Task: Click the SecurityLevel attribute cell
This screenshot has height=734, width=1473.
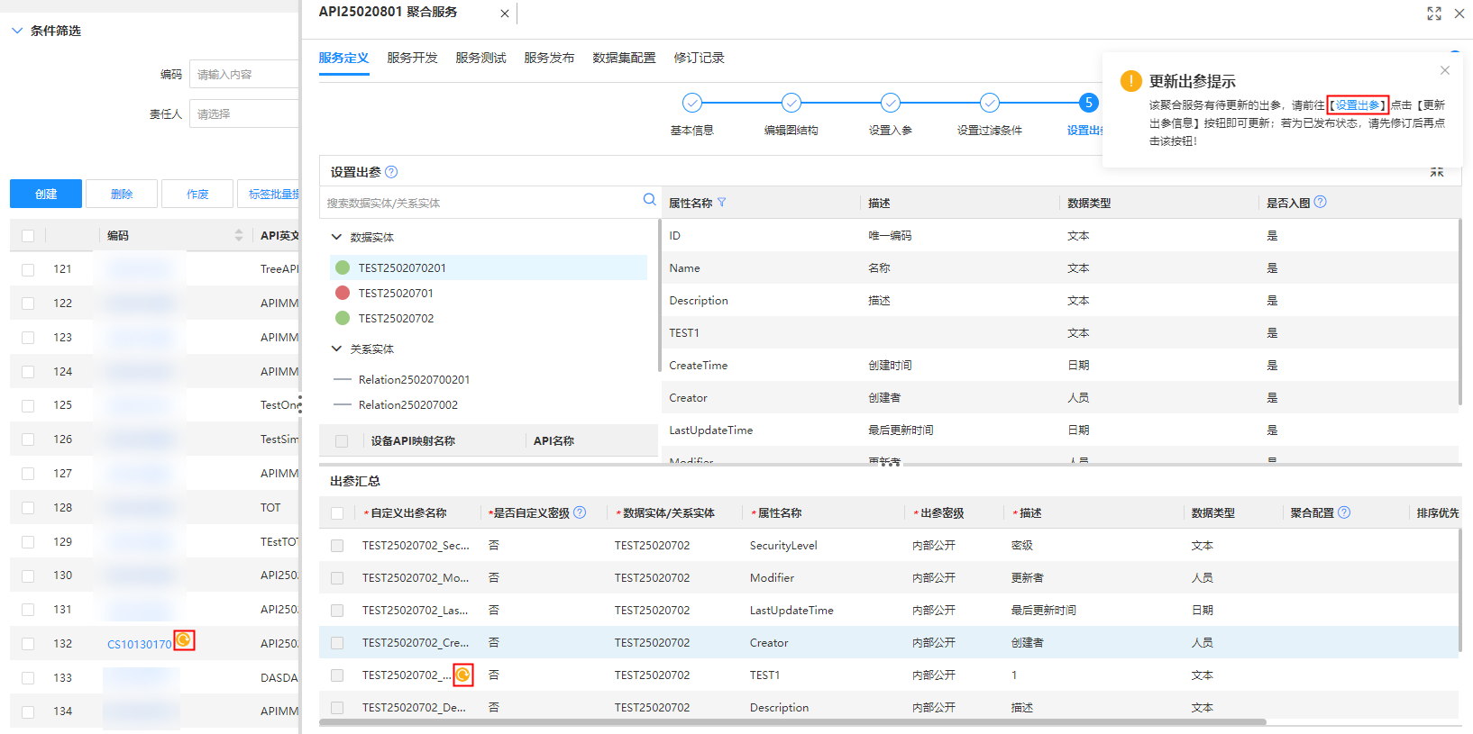Action: tap(783, 545)
